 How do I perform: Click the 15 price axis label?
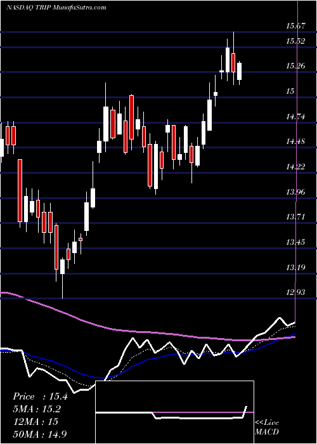click(x=290, y=91)
